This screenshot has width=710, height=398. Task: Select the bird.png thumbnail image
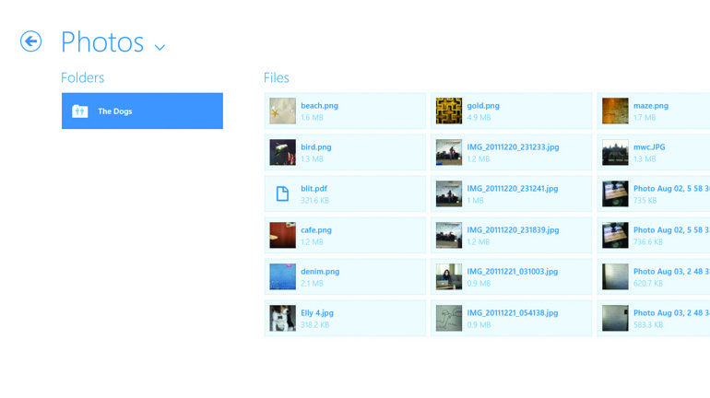(x=282, y=152)
